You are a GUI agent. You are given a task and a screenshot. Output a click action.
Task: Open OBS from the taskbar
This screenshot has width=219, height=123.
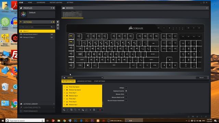pyautogui.click(x=116, y=121)
